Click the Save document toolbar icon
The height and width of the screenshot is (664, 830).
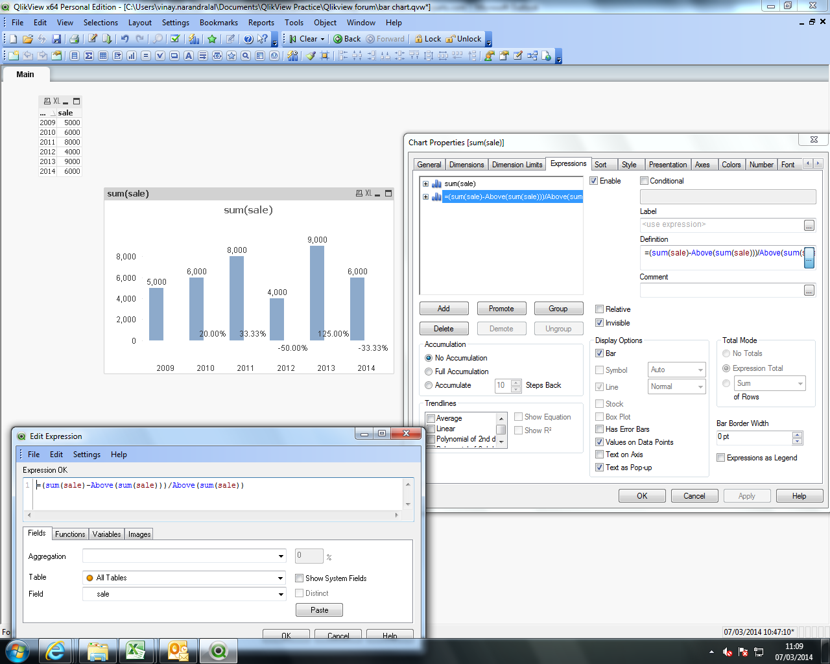(56, 39)
